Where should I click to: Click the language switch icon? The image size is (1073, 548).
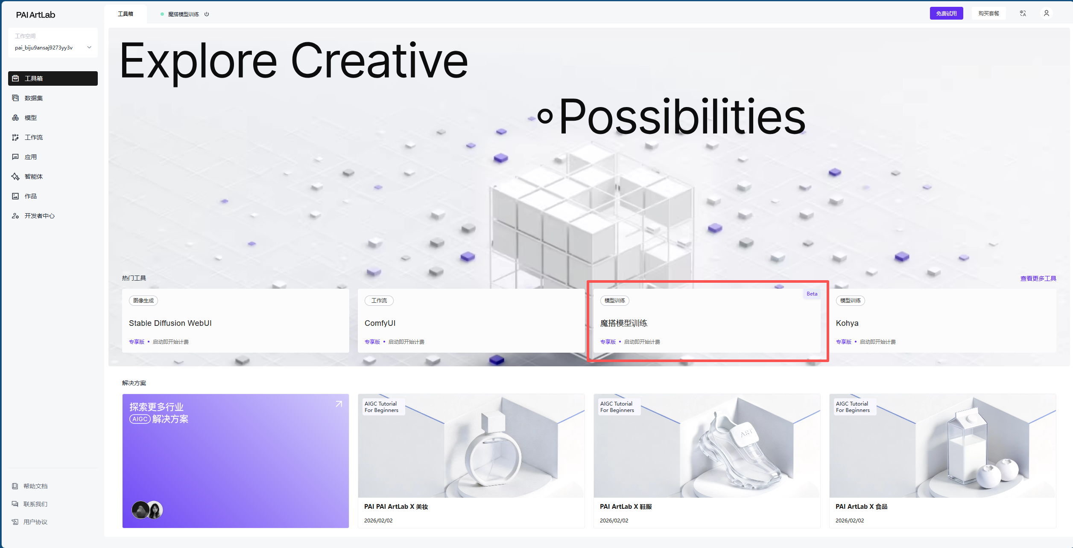coord(1023,14)
